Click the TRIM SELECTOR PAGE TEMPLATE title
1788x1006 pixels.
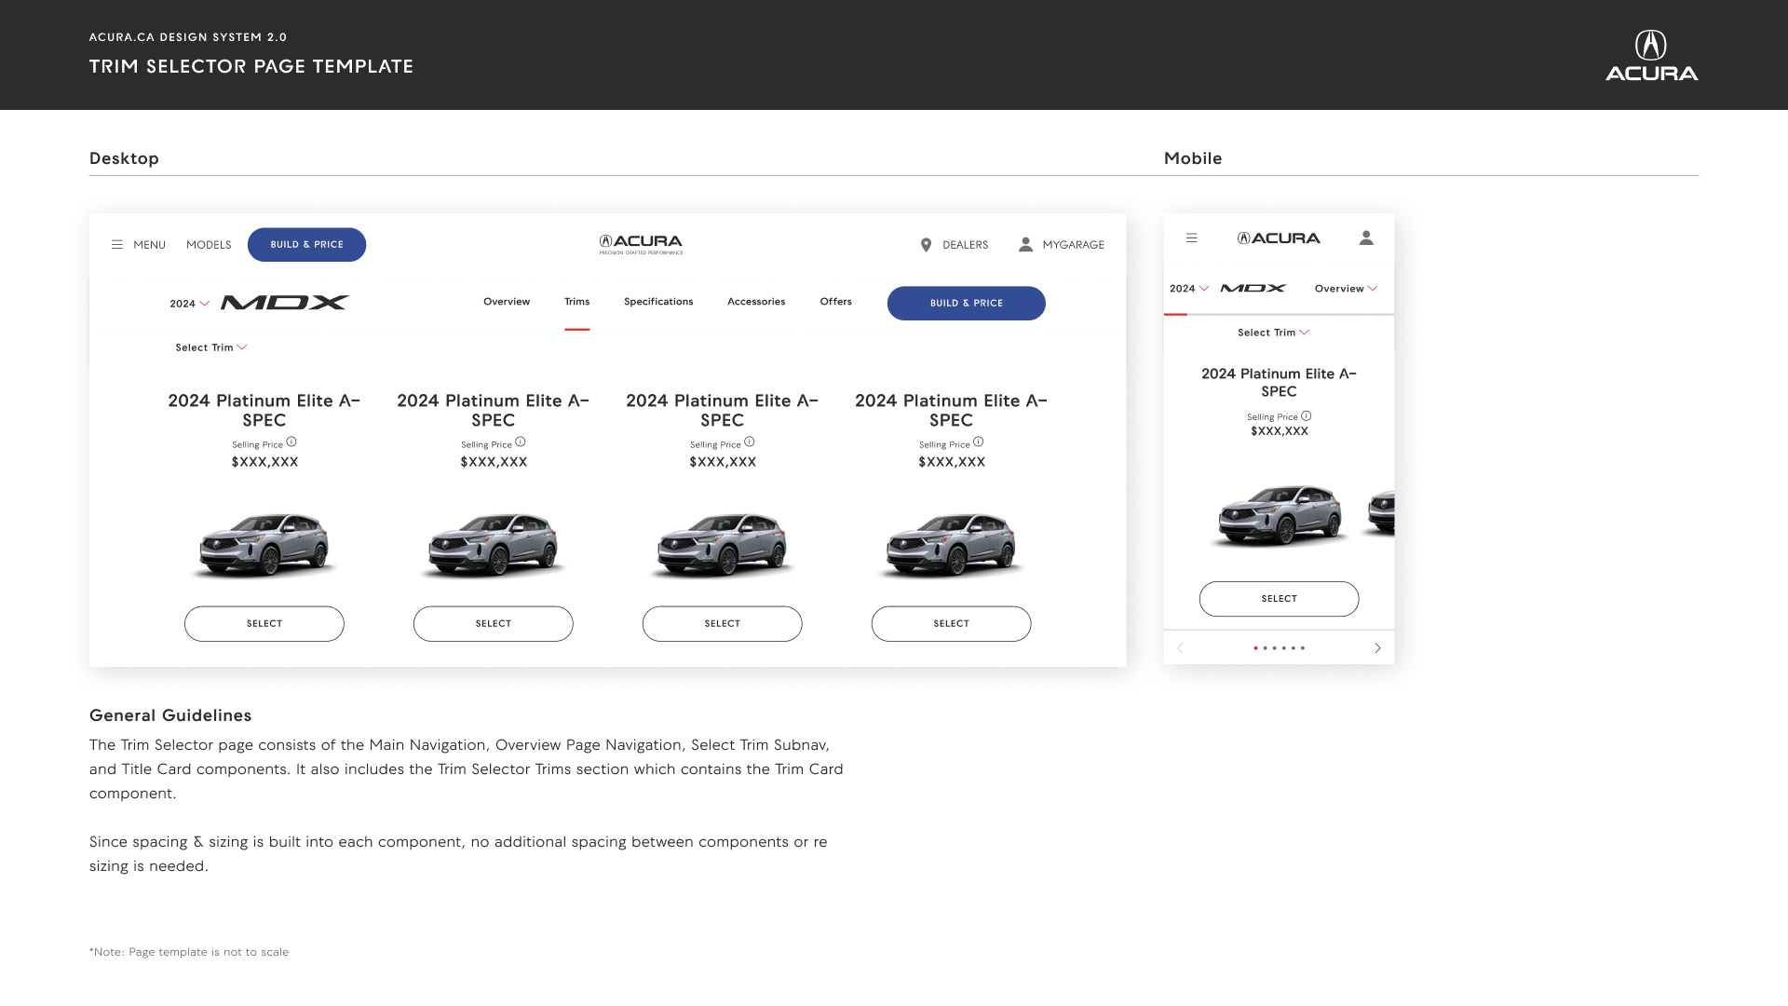point(251,66)
